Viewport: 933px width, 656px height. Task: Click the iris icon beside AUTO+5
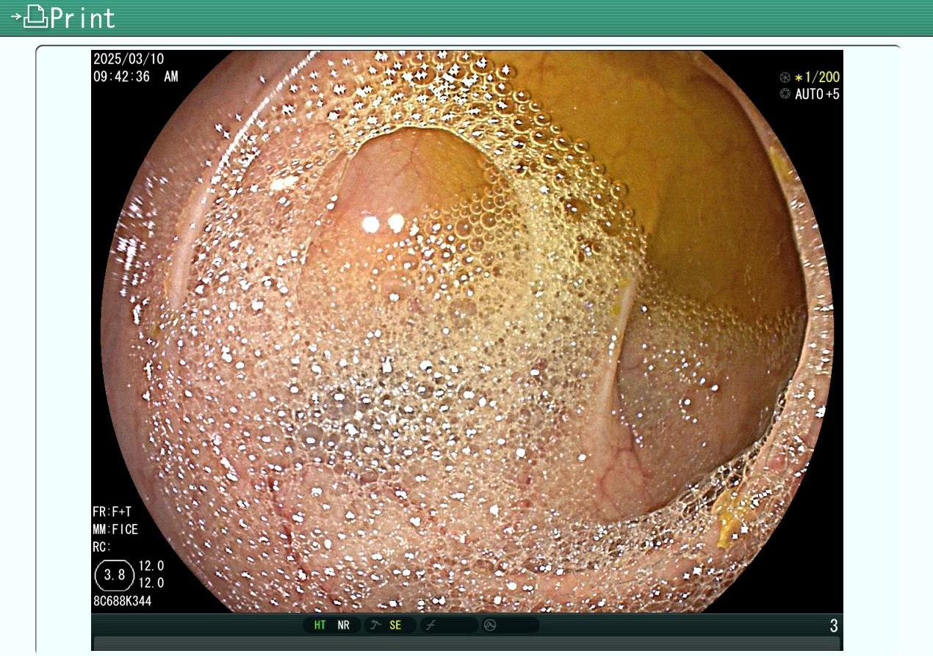coord(785,94)
